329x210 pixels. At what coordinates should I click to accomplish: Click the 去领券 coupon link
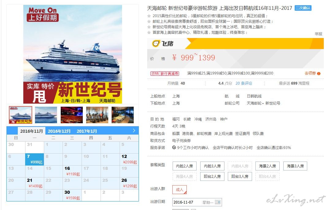310,73
